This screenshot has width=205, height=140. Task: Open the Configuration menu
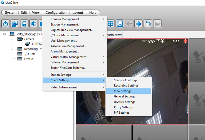pyautogui.click(x=56, y=13)
